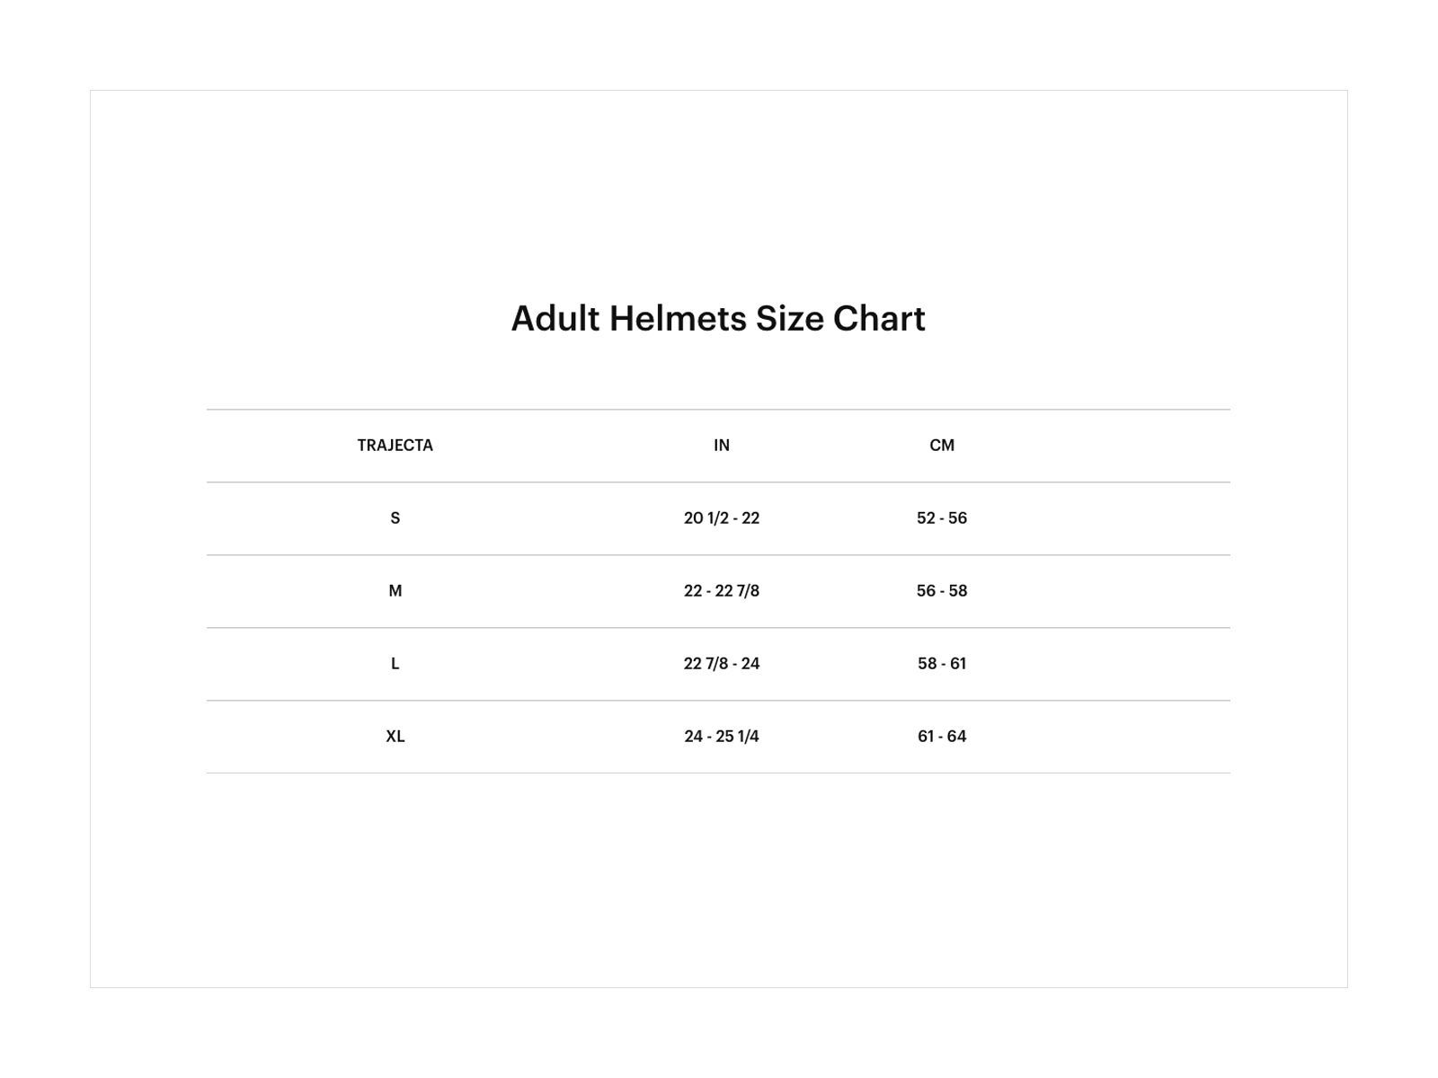Select the 24 - 25 1/4 inches value
Screen dimensions: 1438x1078
[722, 737]
